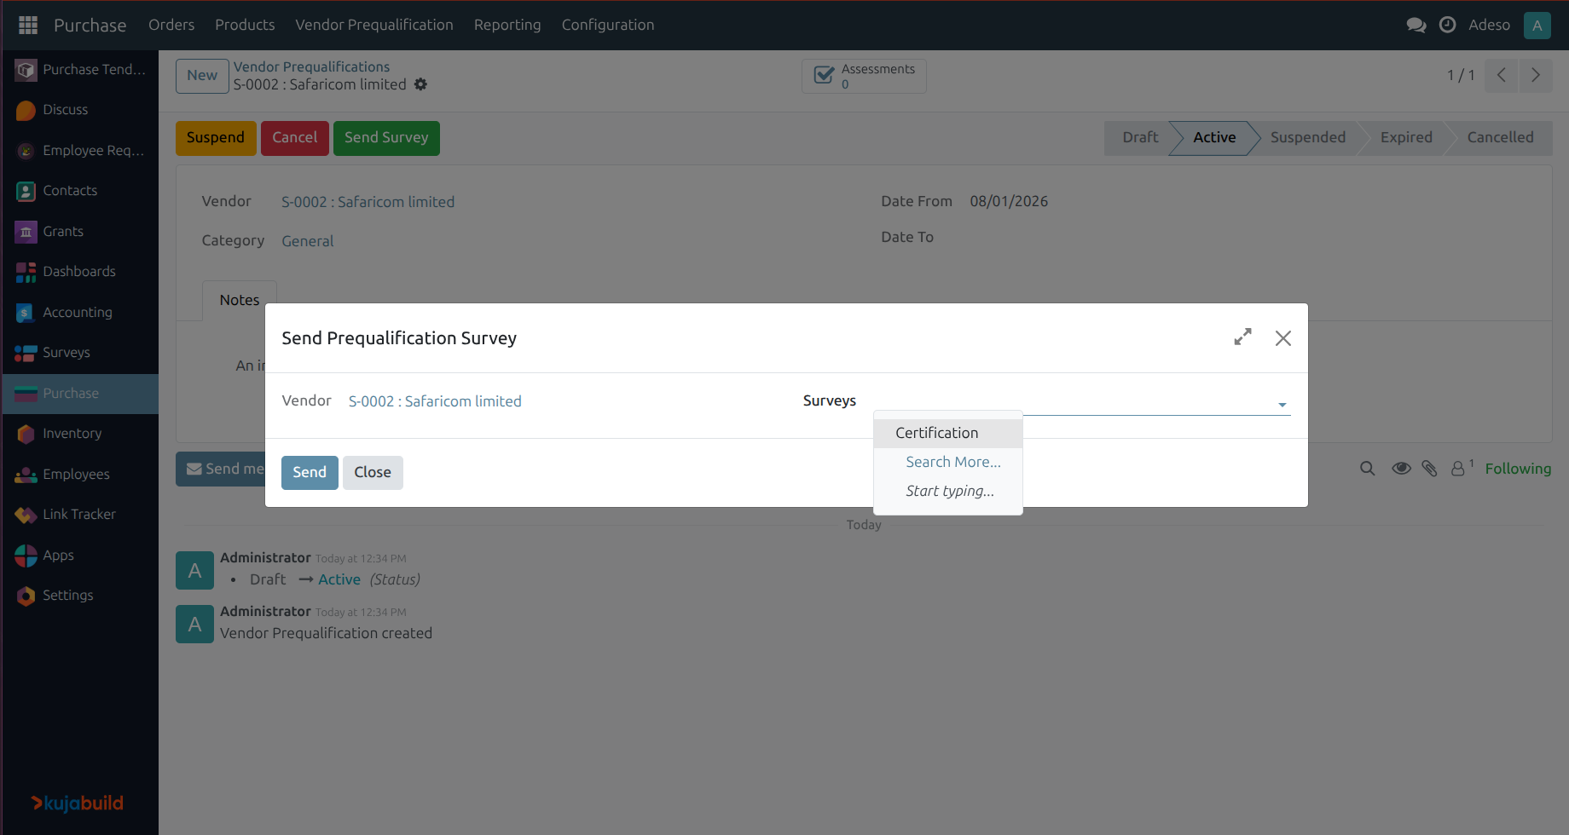1569x835 pixels.
Task: Click the Suspend button
Action: 216,138
